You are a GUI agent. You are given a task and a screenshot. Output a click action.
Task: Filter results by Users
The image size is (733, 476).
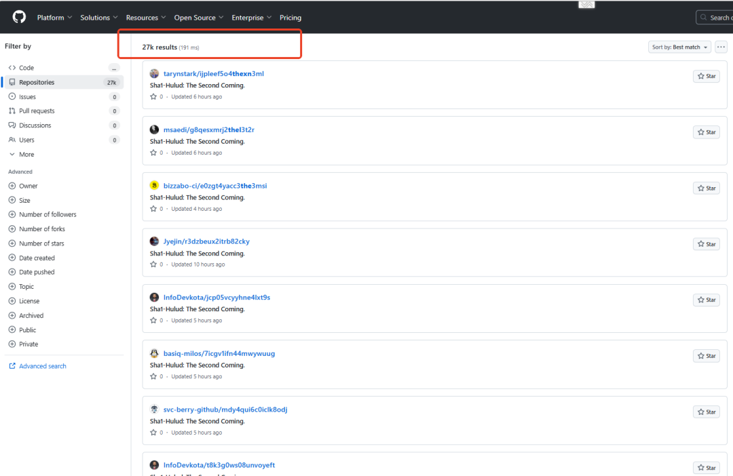(64, 140)
